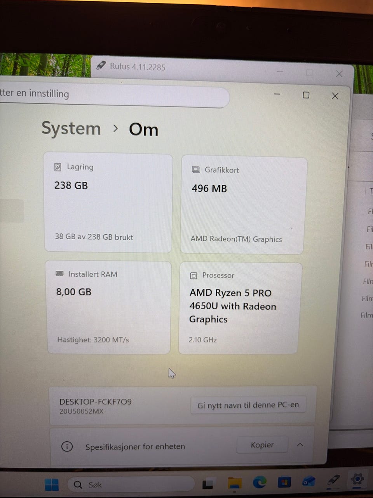The width and height of the screenshot is (373, 498).
Task: Click the info icon beside Spesifikasjoner for enheten
Action: point(67,446)
